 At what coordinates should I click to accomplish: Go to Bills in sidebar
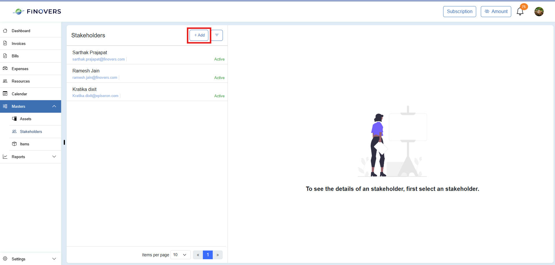tap(30, 56)
